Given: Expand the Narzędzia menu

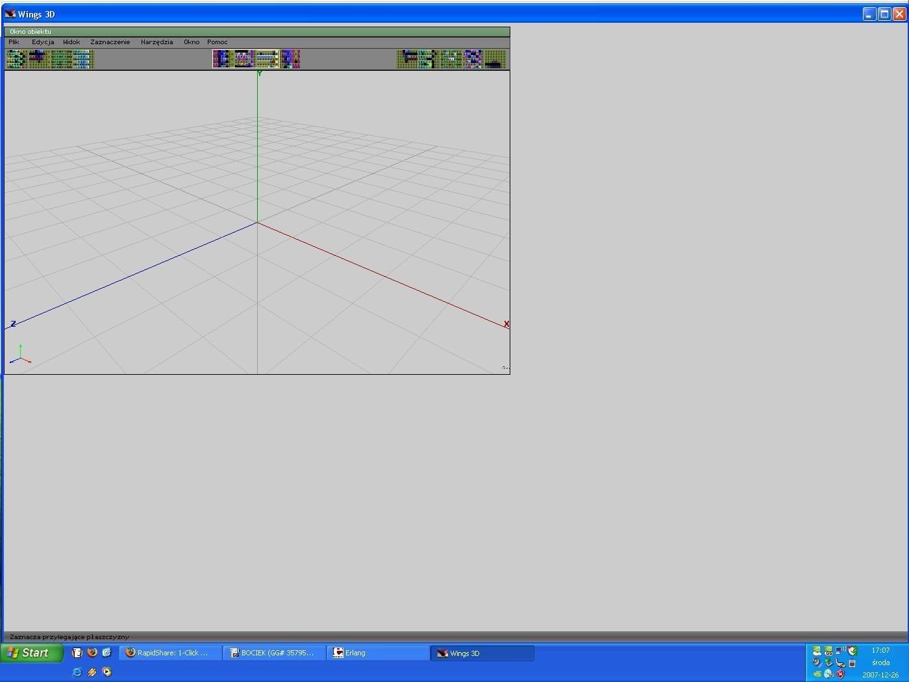Looking at the screenshot, I should coord(156,42).
